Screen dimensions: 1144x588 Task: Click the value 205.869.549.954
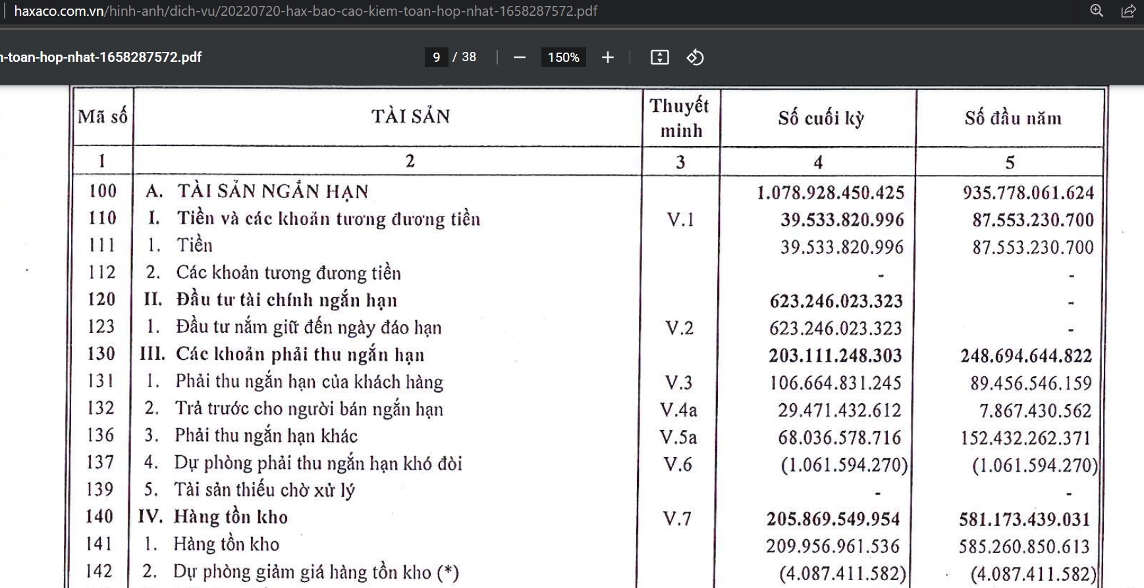pyautogui.click(x=833, y=519)
